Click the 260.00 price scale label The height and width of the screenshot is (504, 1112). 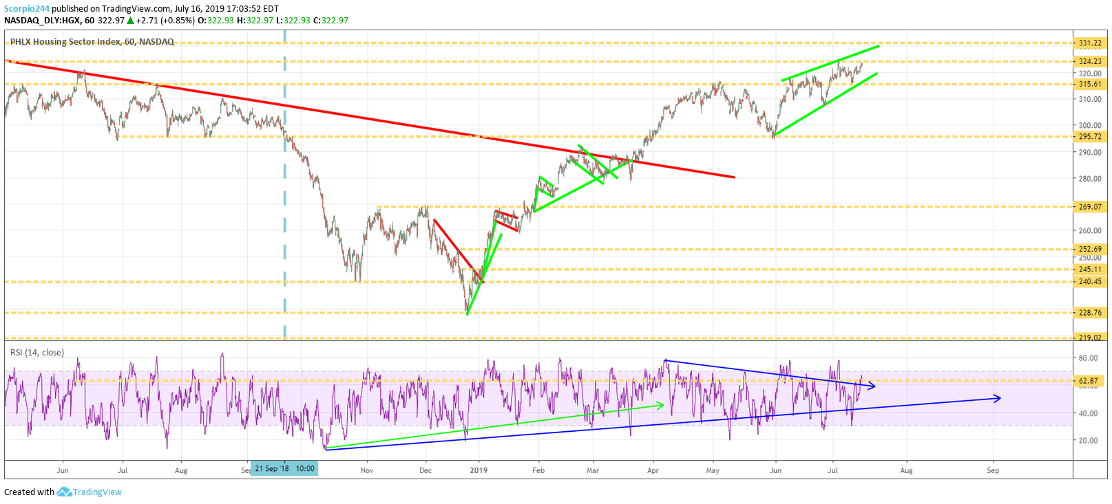point(1090,230)
